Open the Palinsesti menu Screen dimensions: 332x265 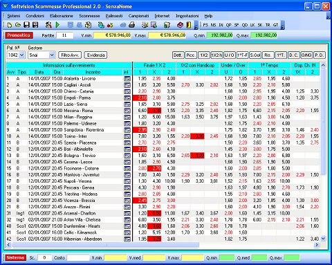(114, 16)
